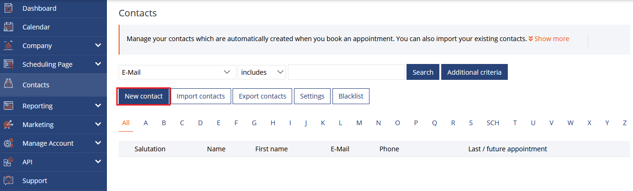The image size is (633, 191).
Task: Show more of the contacts description
Action: pyautogui.click(x=549, y=39)
